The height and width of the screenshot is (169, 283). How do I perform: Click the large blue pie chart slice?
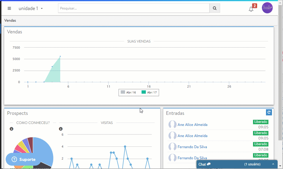pyautogui.click(x=42, y=149)
